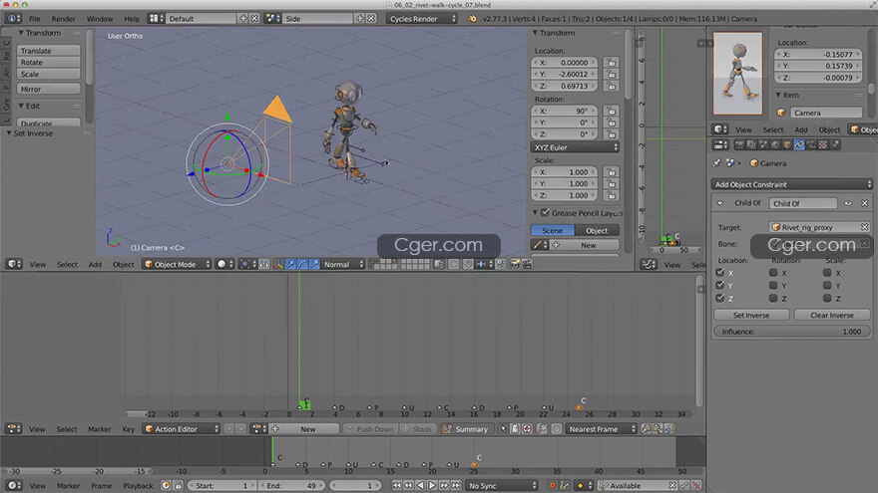Lock the Rotation X transform value
878x493 pixels.
[612, 111]
